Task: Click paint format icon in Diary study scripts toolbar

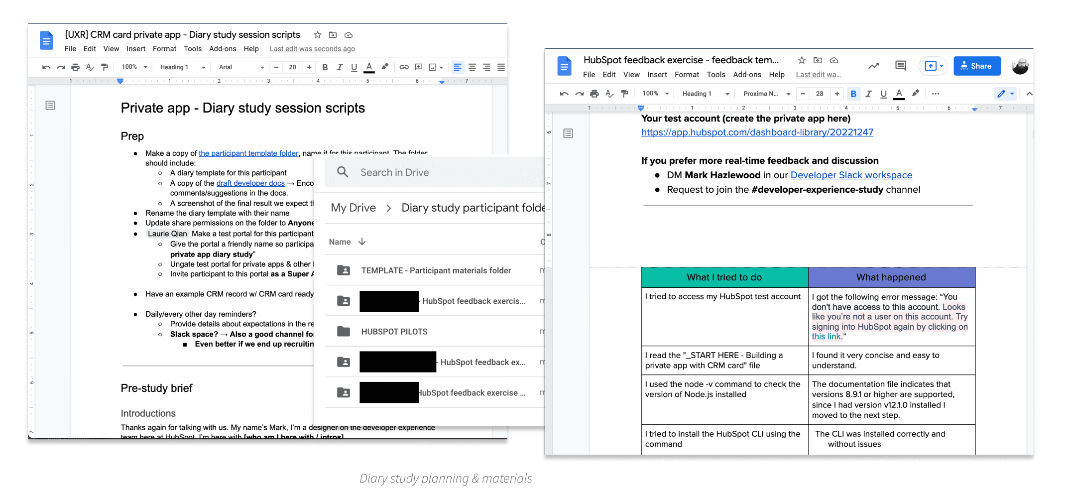Action: (104, 67)
